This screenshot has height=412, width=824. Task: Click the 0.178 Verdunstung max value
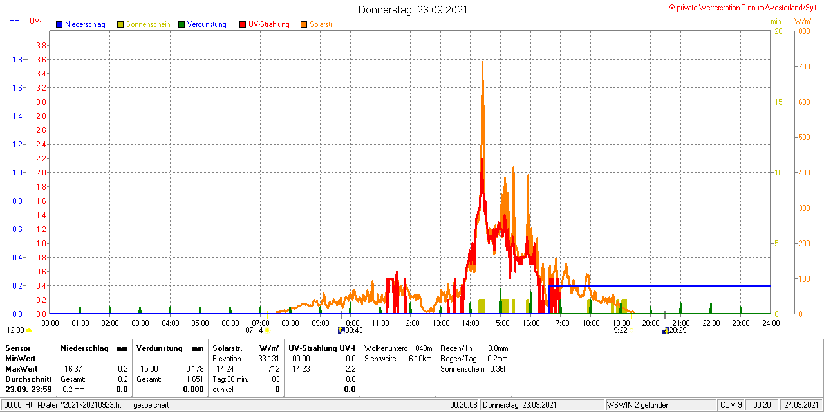coord(194,369)
